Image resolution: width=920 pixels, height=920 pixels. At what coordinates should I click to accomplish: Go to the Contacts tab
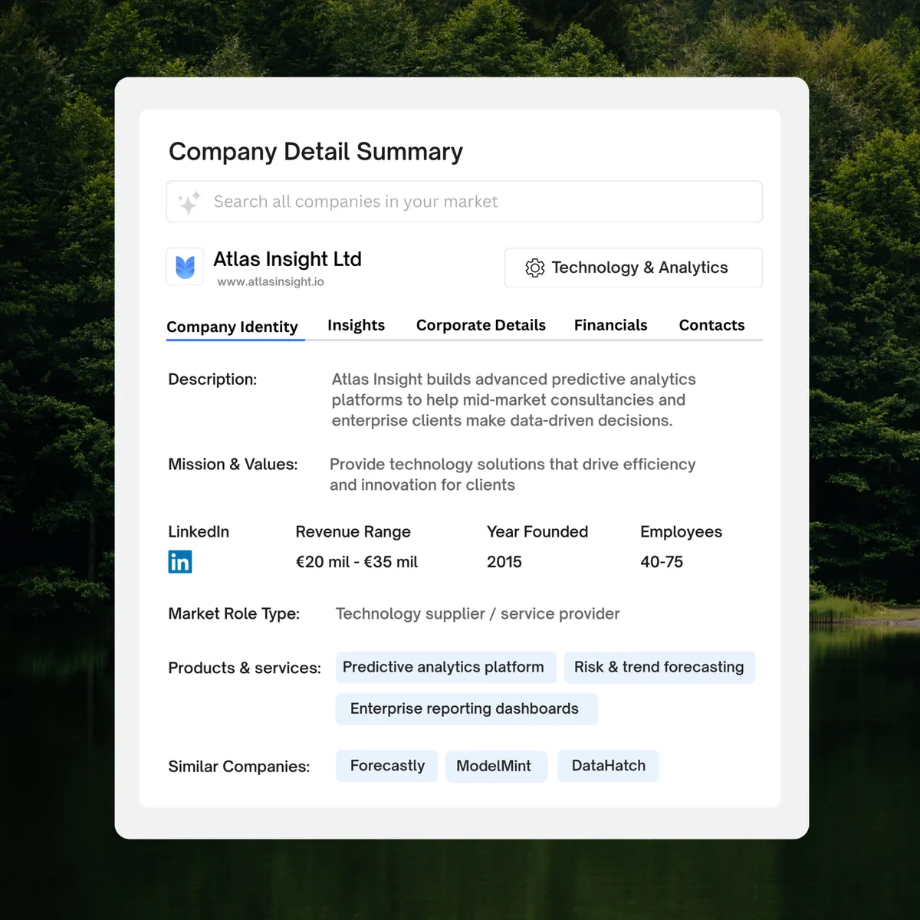point(711,325)
